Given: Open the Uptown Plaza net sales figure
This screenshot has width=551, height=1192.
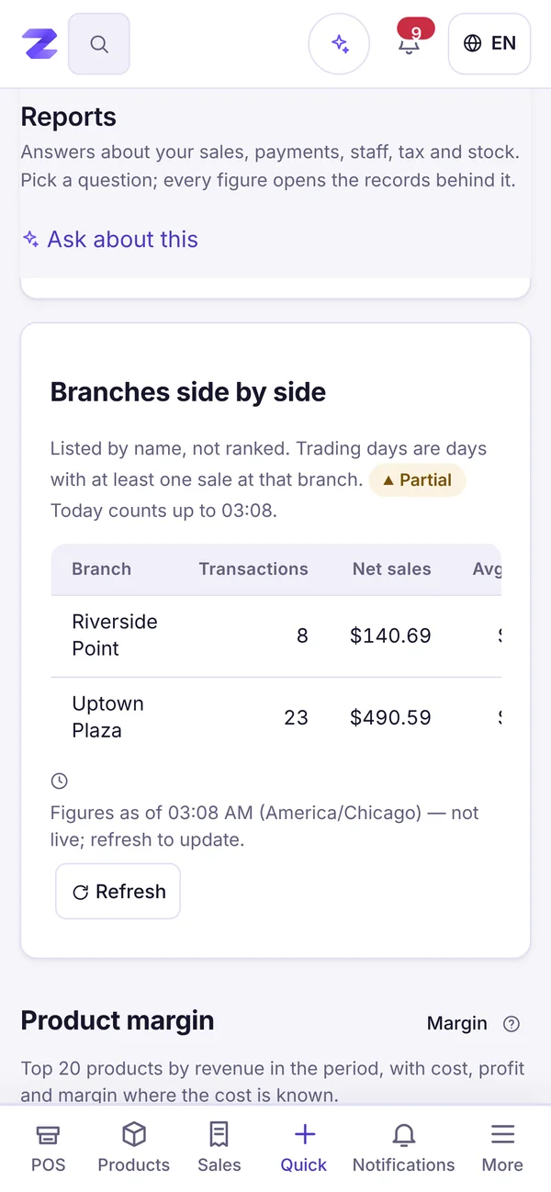Looking at the screenshot, I should coord(390,718).
